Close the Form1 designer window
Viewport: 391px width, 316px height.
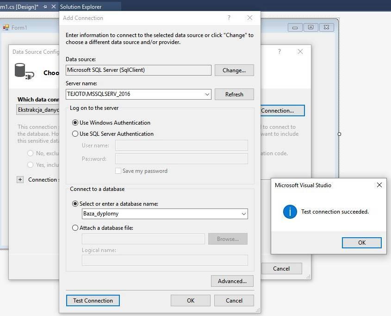tap(326, 27)
